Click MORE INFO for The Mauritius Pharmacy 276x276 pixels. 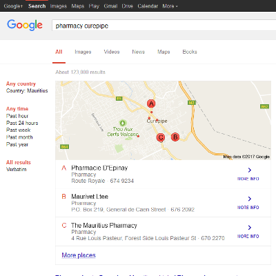tap(248, 237)
